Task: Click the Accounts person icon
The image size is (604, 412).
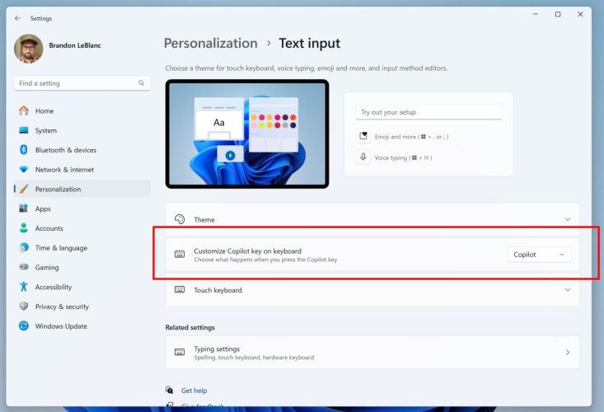Action: 24,228
